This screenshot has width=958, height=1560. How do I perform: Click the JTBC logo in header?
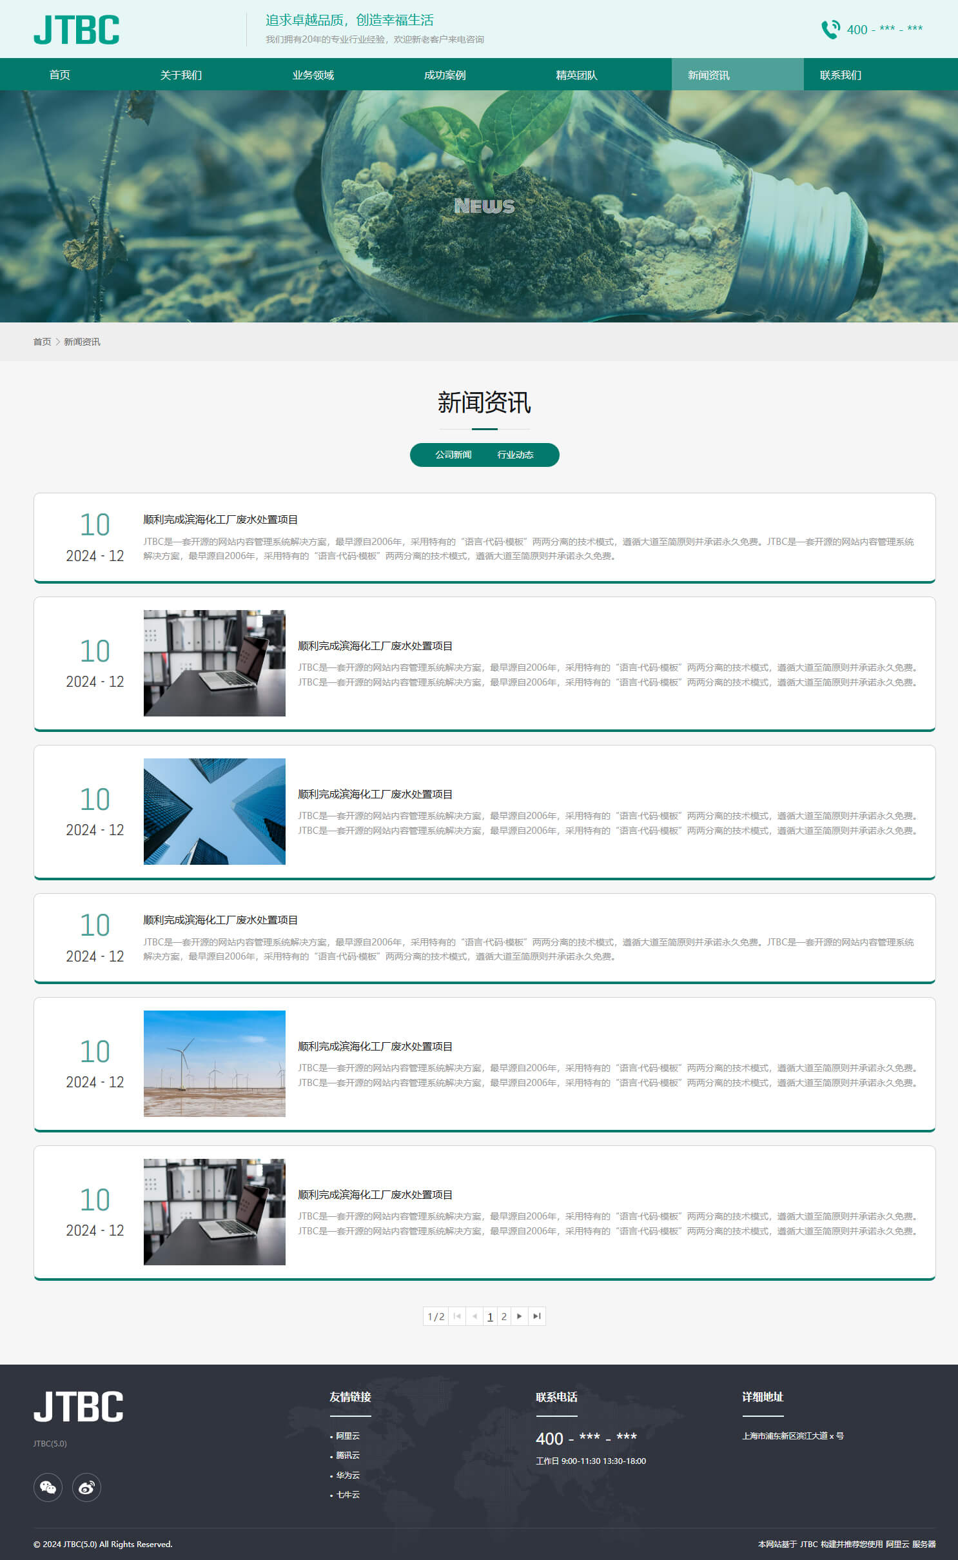point(77,30)
